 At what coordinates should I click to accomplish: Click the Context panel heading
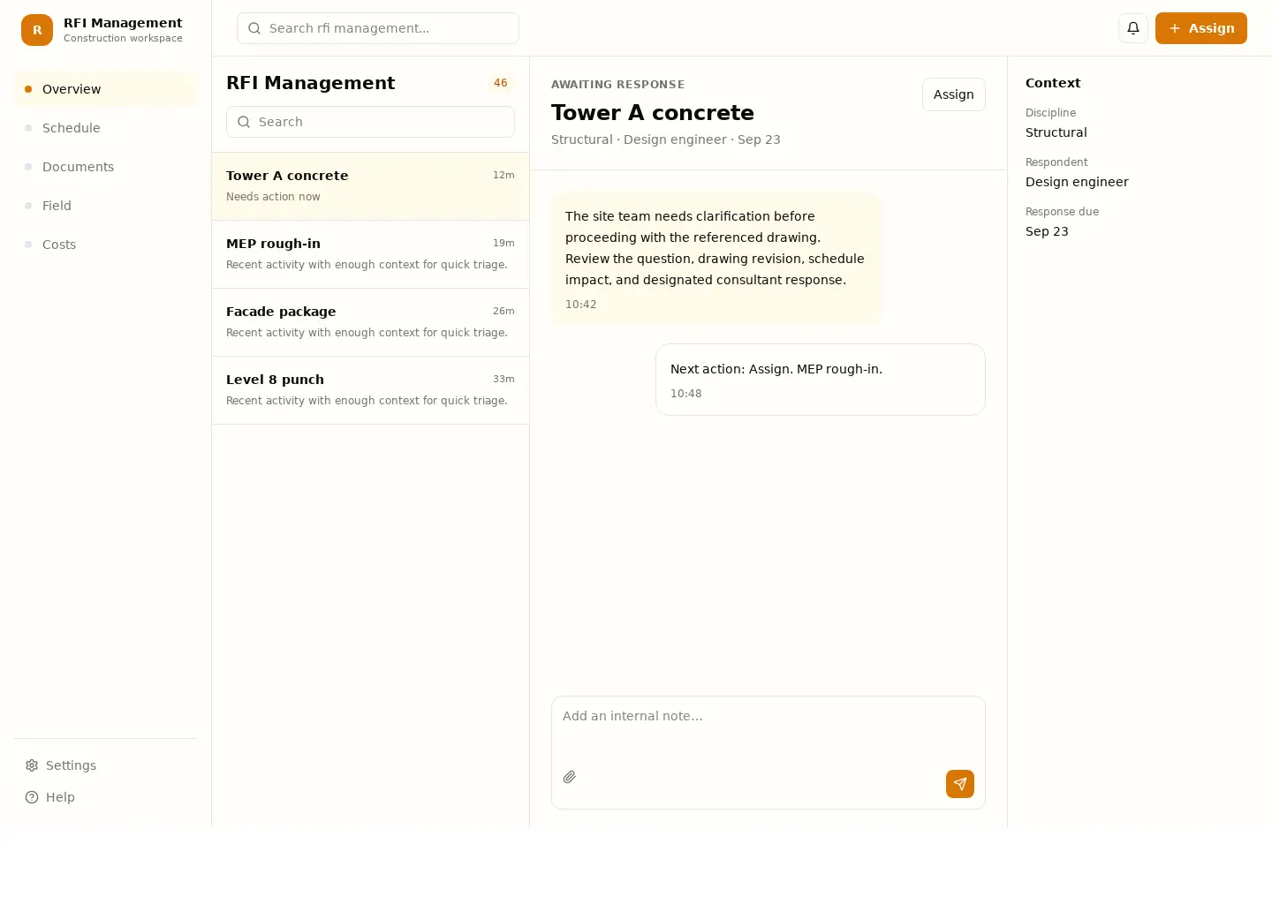(1053, 83)
